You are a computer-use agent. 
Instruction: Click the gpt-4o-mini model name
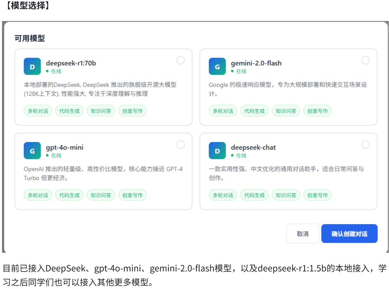pos(65,148)
